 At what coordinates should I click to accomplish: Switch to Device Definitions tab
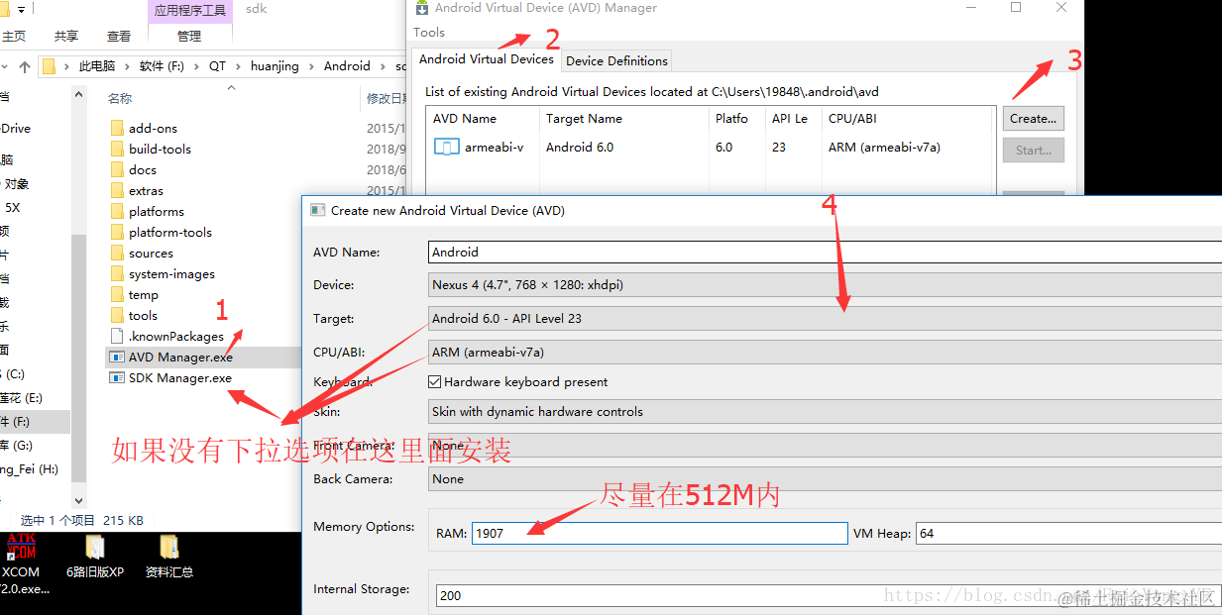616,60
